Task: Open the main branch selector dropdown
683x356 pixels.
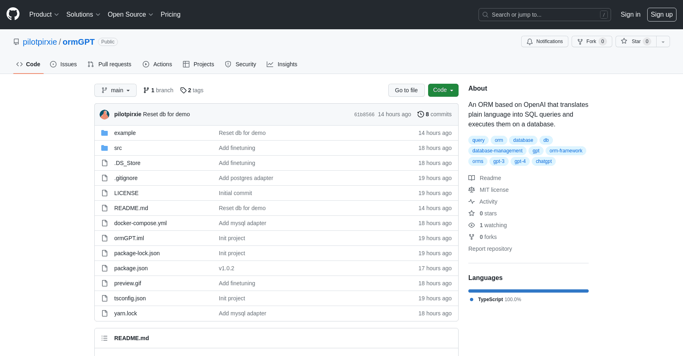Action: click(115, 90)
